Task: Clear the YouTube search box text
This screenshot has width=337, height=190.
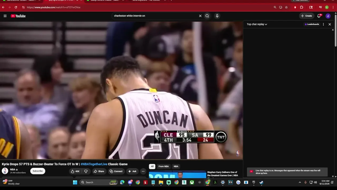Action: click(200, 16)
